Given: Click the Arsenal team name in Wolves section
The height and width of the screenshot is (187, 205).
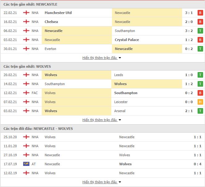Looking at the screenshot, I should (x=120, y=111).
